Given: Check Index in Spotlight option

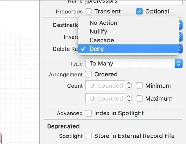Looking at the screenshot, I should (x=89, y=113).
